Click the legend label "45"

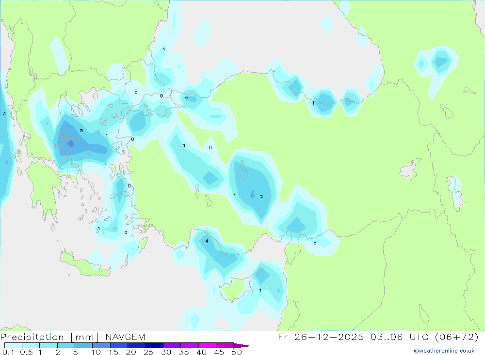pos(219,352)
